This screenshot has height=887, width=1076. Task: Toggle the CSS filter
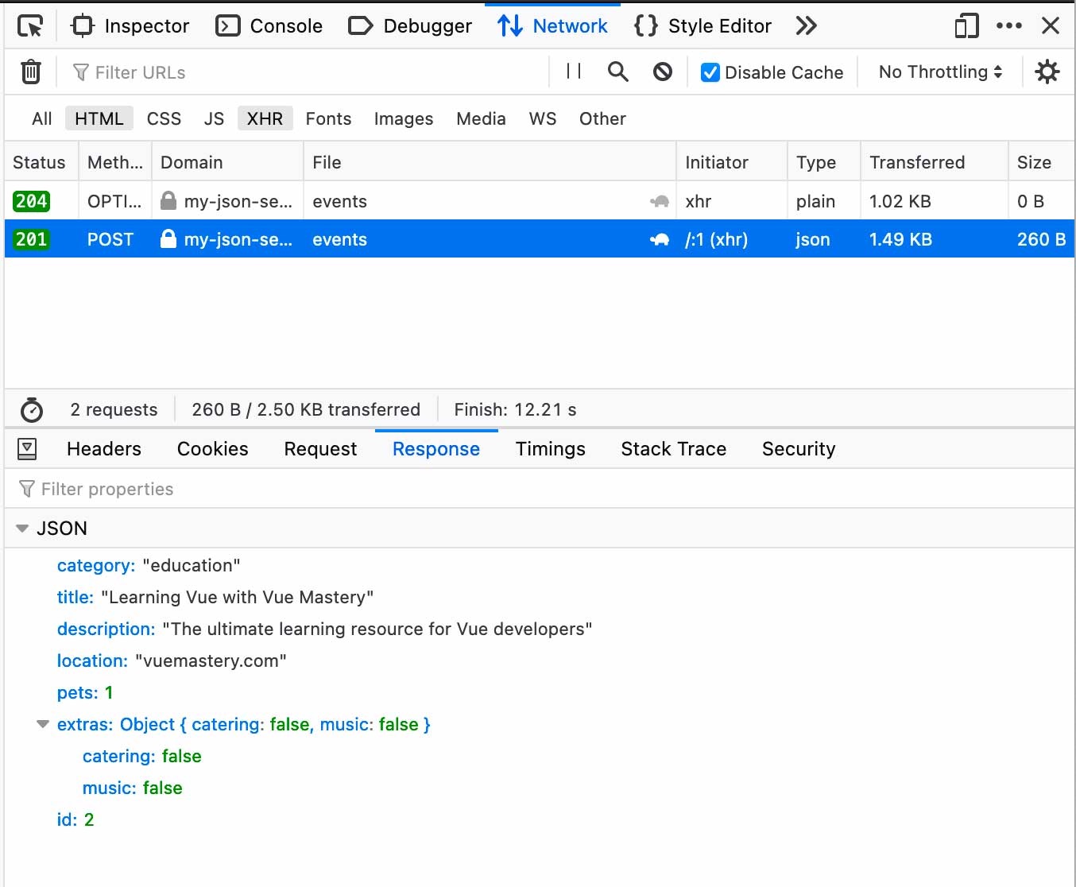[x=164, y=119]
